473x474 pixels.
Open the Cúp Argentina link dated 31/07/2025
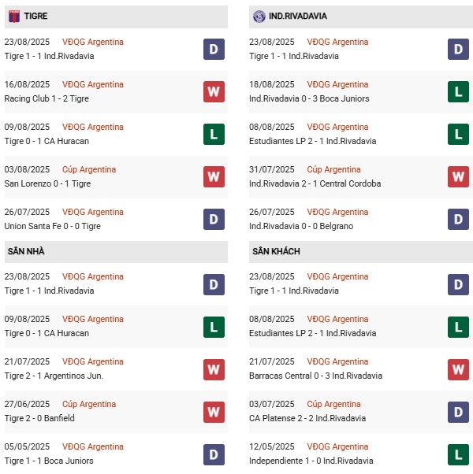point(333,169)
